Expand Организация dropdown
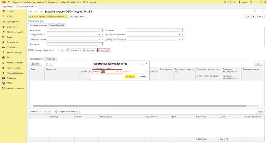Image resolution: width=267 pixels, height=143 pixels. click(x=99, y=30)
